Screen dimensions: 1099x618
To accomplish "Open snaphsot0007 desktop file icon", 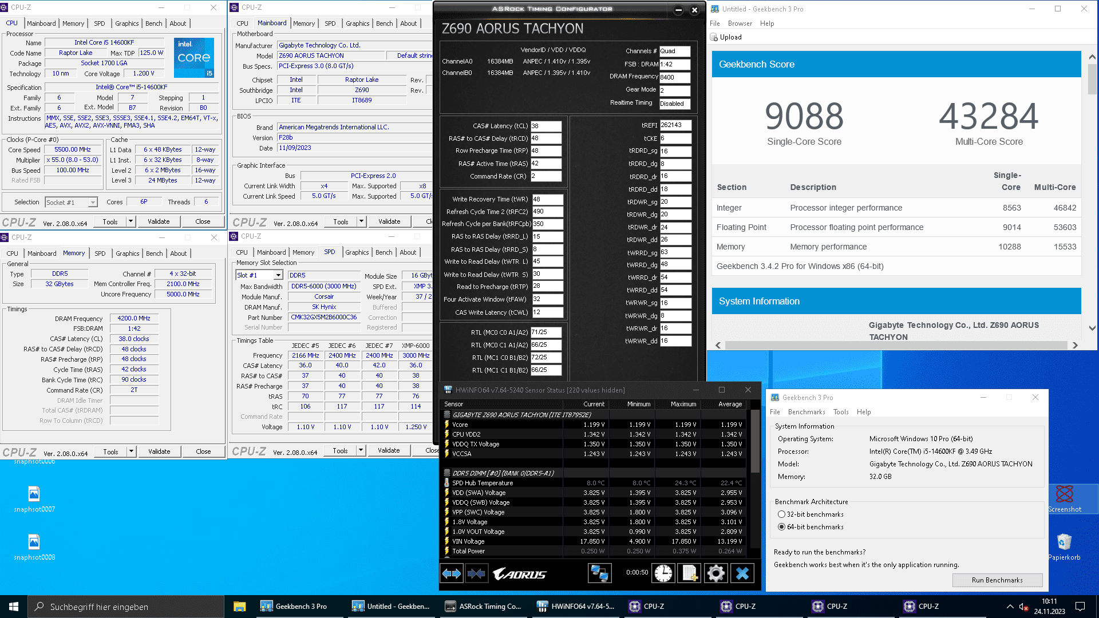I will tap(34, 494).
